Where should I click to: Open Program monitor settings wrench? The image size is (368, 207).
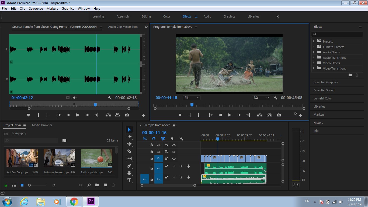pos(275,98)
